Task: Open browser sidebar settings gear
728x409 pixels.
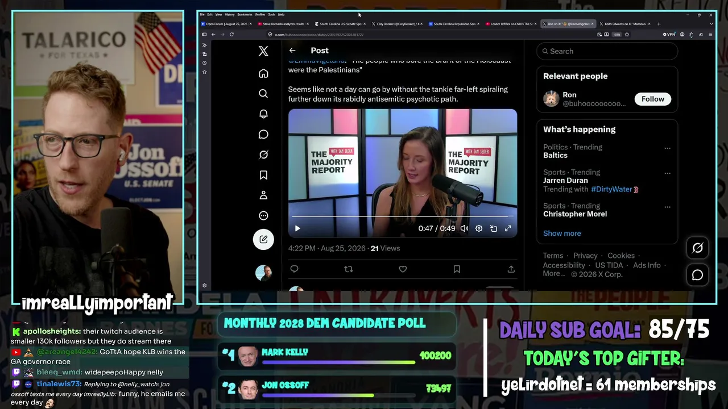Action: click(x=204, y=285)
